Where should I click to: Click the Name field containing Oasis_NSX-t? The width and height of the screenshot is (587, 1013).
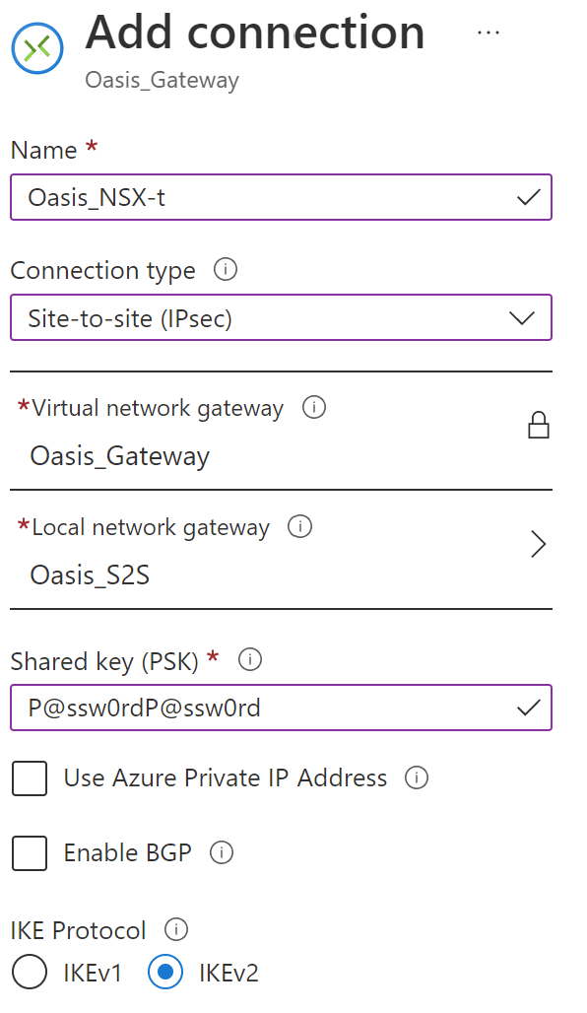click(x=281, y=197)
